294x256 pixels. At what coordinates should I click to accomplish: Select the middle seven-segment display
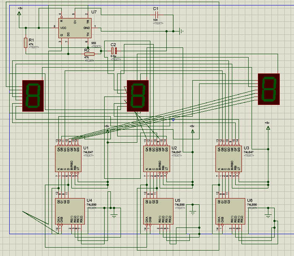(138, 96)
